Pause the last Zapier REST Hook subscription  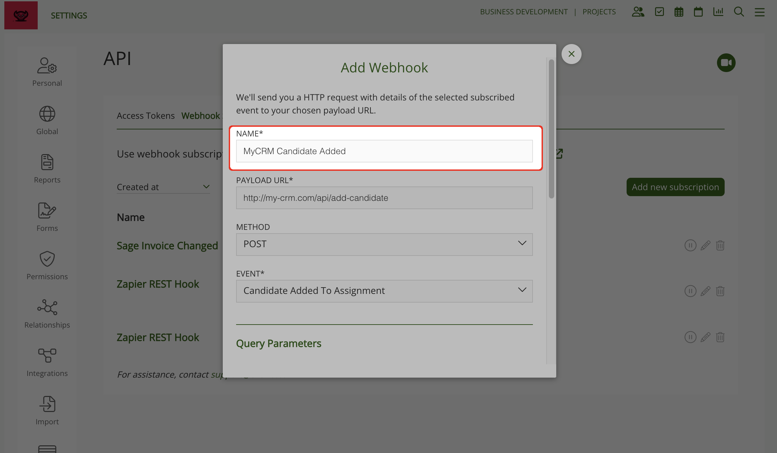tap(690, 337)
